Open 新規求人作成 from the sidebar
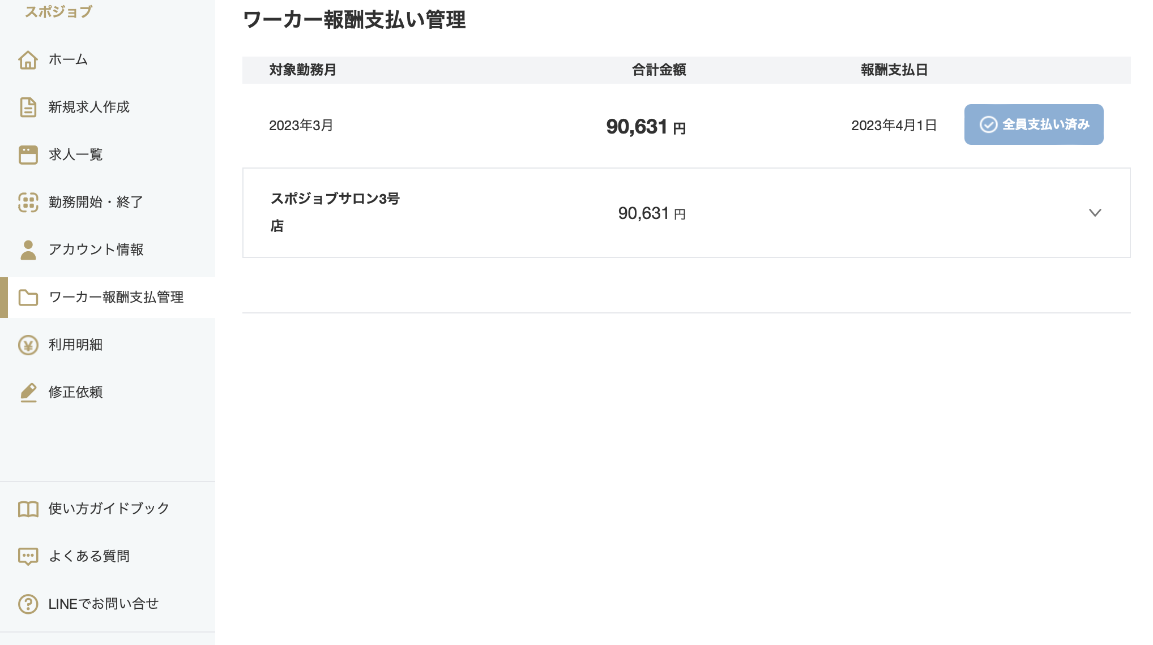Image resolution: width=1153 pixels, height=645 pixels. (x=89, y=107)
